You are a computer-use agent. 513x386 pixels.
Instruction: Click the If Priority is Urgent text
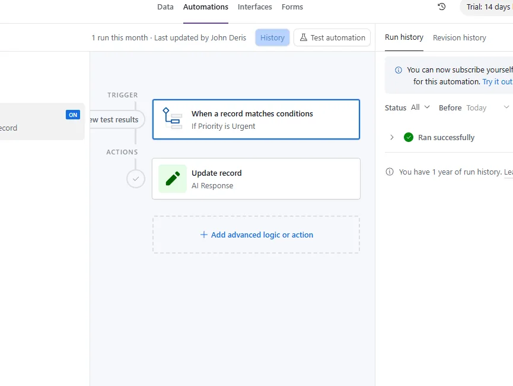[223, 126]
